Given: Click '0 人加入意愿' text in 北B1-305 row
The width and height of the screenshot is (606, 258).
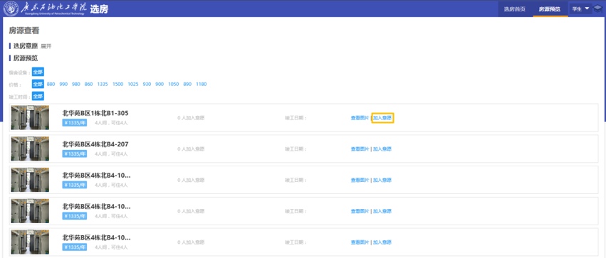Looking at the screenshot, I should 191,118.
